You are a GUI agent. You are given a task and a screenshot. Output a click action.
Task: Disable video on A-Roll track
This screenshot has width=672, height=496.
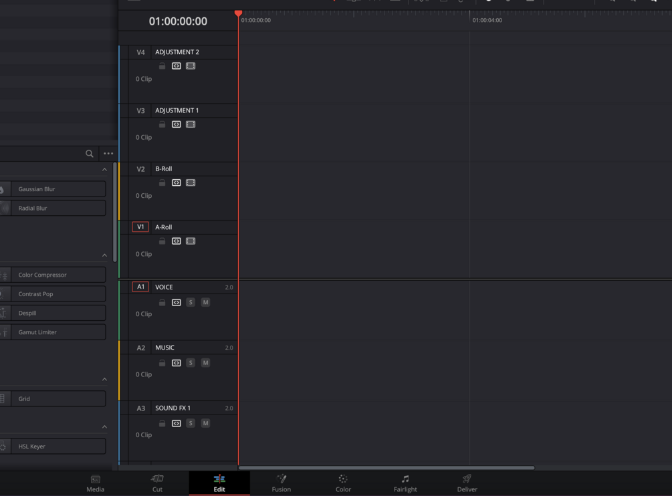point(191,241)
